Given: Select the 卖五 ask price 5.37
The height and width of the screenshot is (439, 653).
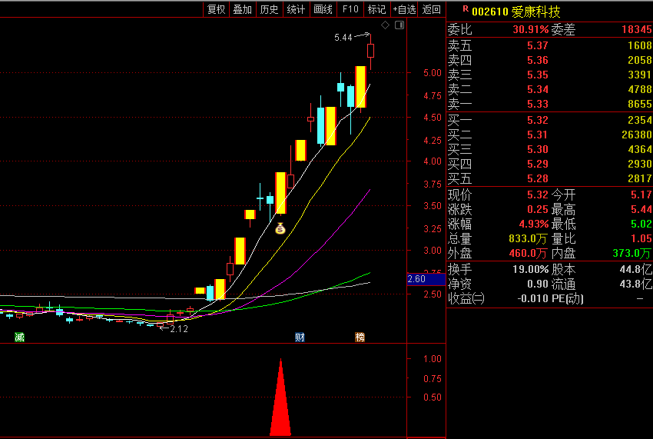Looking at the screenshot, I should pos(538,45).
